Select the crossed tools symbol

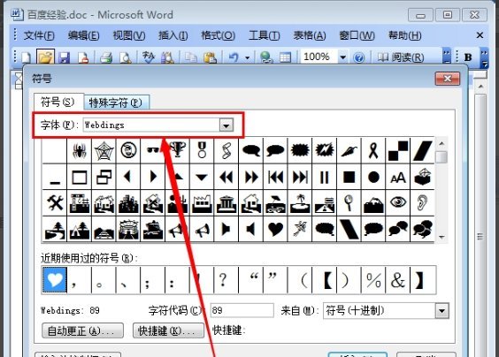click(55, 203)
